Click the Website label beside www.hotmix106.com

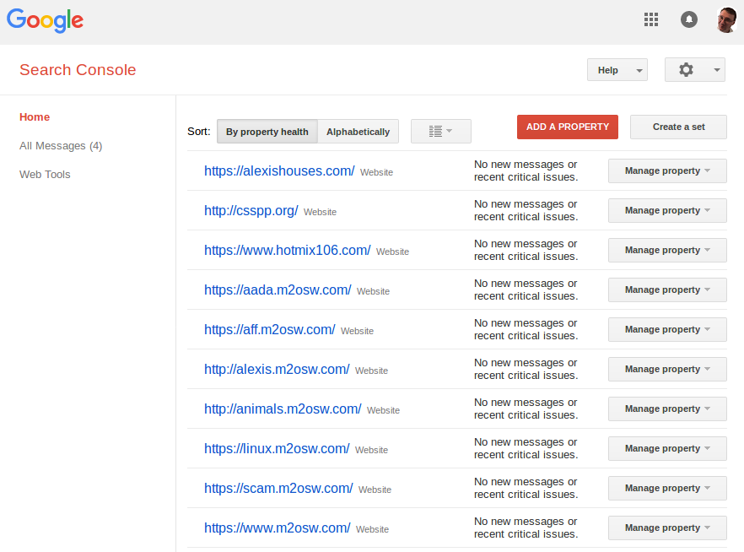tap(392, 252)
